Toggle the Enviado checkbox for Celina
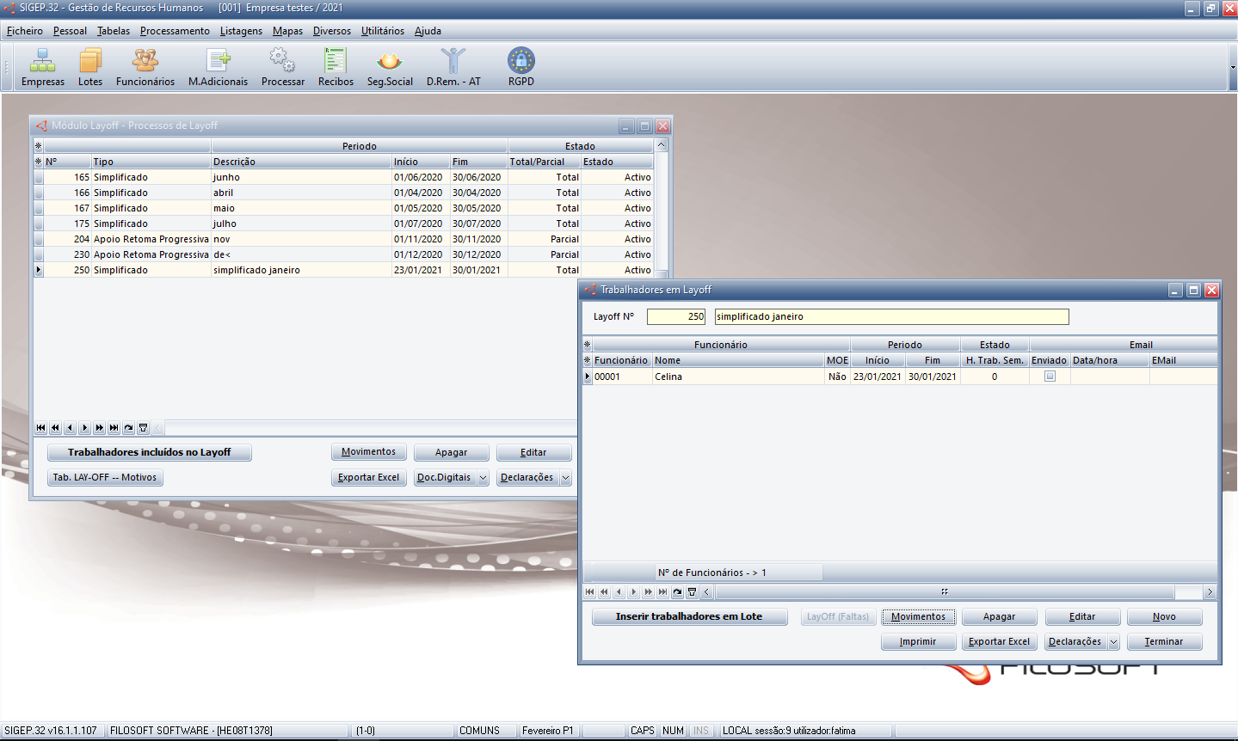 (x=1050, y=377)
